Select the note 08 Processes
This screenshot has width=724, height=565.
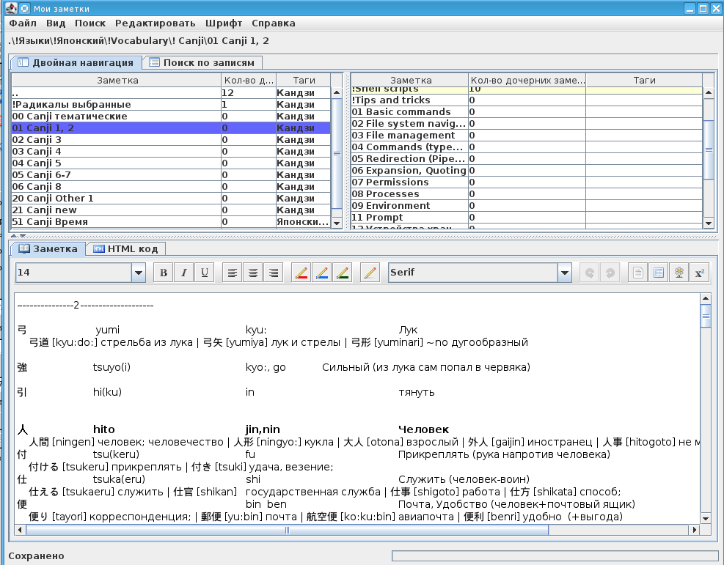409,194
